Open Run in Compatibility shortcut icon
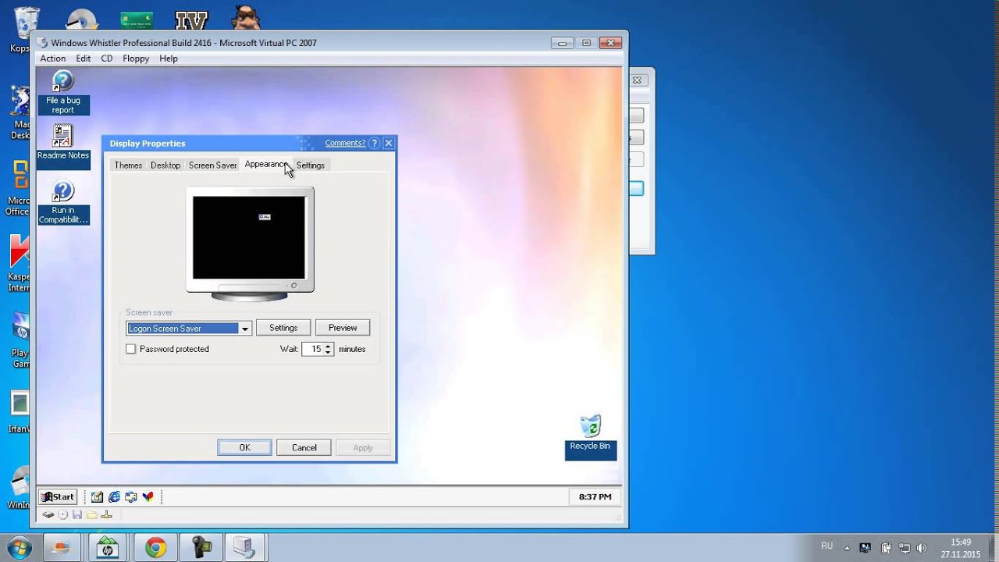This screenshot has width=999, height=562. 62,202
